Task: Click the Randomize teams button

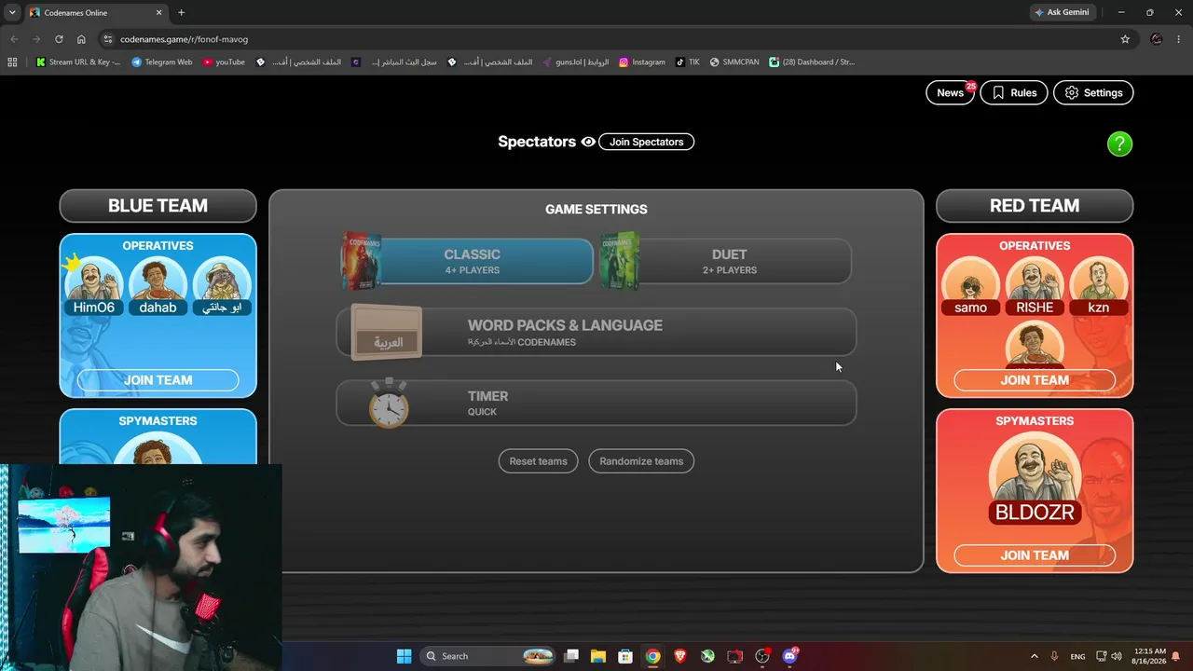Action: coord(641,461)
